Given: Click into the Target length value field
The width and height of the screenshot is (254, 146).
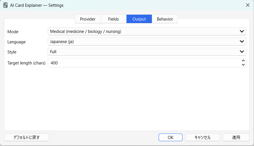Looking at the screenshot, I should 141,63.
